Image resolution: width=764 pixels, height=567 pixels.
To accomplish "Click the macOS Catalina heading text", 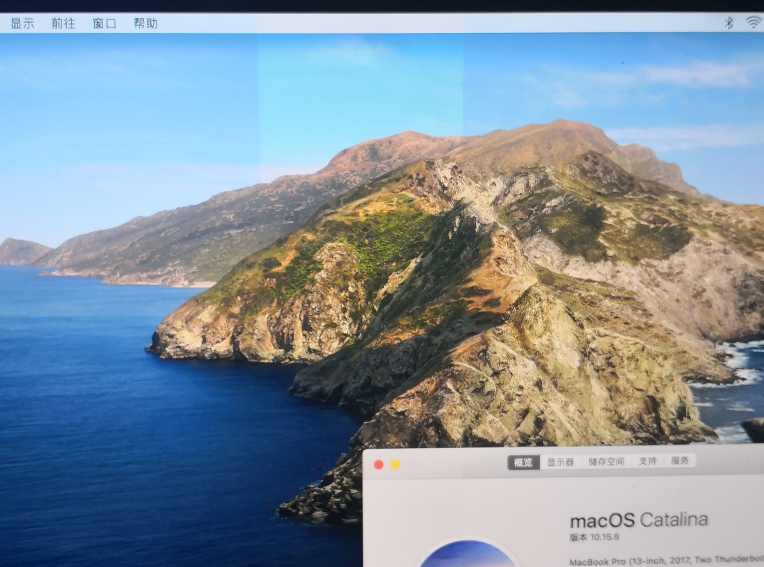I will click(638, 520).
